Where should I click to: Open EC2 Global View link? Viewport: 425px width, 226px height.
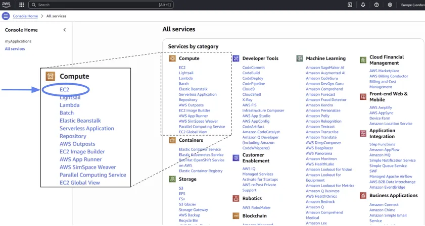coord(193,132)
